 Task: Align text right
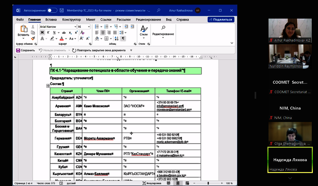point(109,32)
